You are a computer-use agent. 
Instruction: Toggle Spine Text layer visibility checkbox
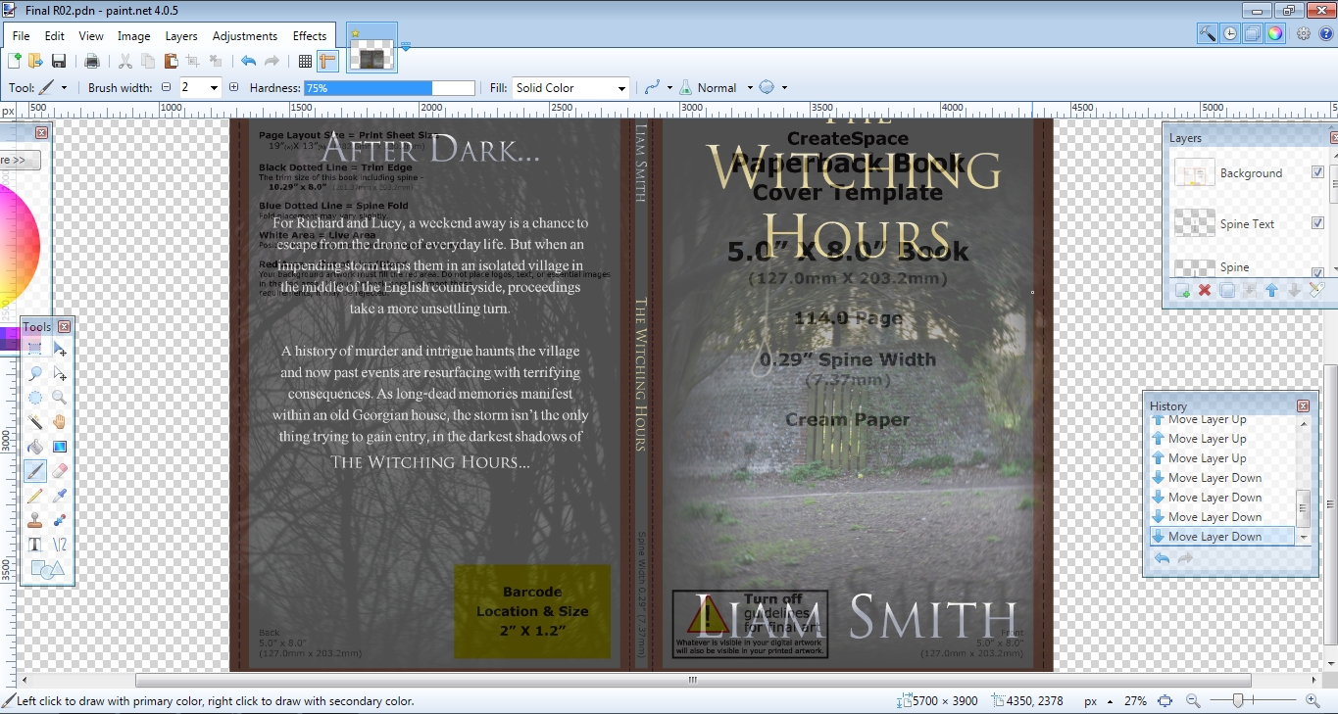(1317, 223)
